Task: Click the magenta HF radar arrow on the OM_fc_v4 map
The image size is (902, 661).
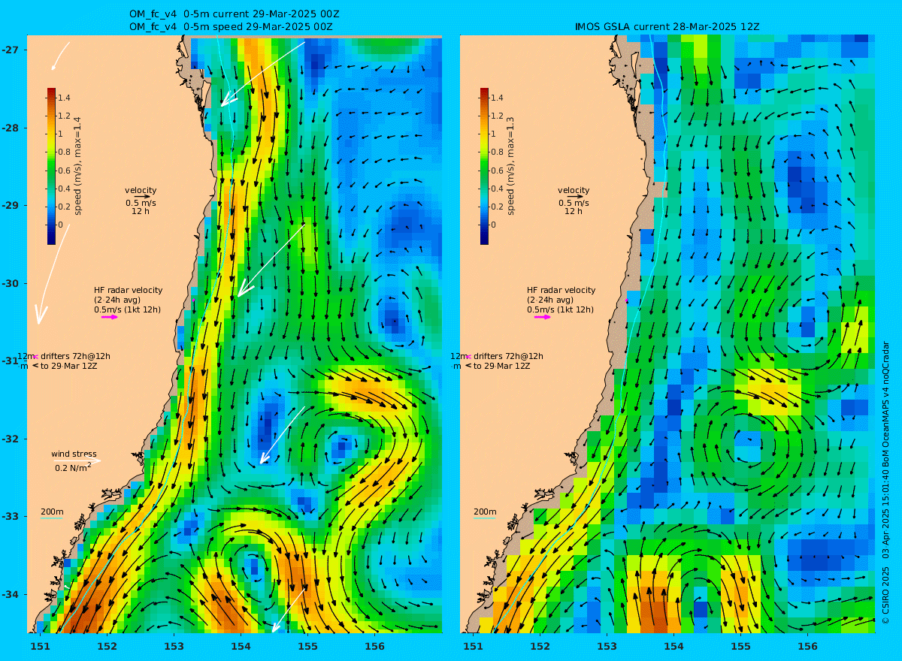Action: 110,317
